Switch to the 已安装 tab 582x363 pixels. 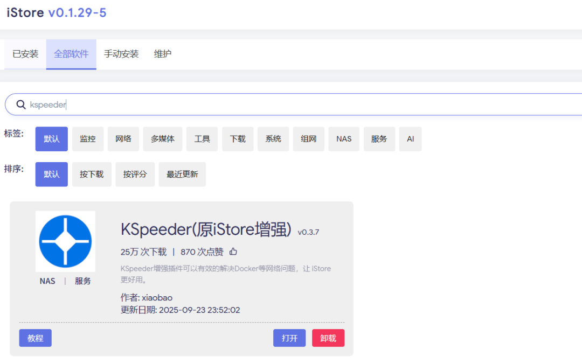25,54
